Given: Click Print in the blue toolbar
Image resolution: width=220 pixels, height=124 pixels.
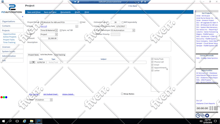Looking at the screenshot, I should coord(87,12).
